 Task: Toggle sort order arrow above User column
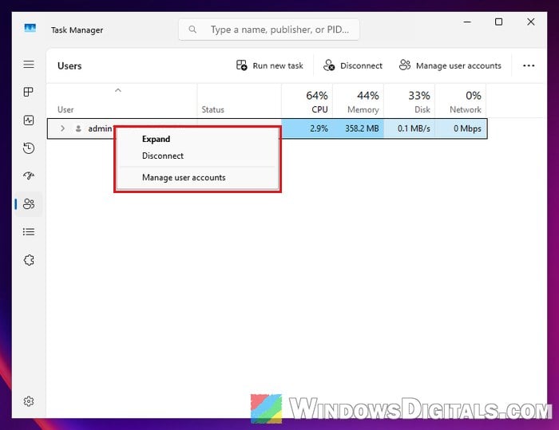[118, 90]
